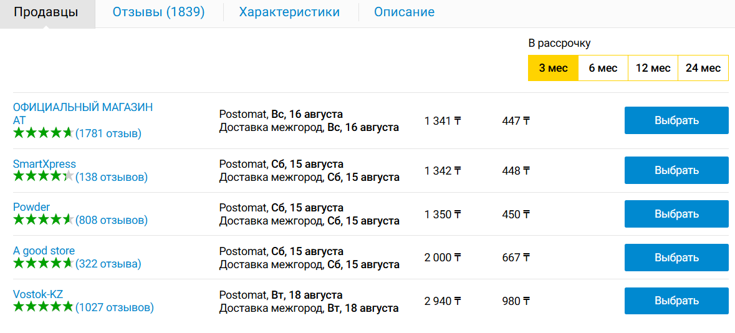Open the Отзывы (1839) tab
Image resolution: width=735 pixels, height=333 pixels.
[158, 12]
